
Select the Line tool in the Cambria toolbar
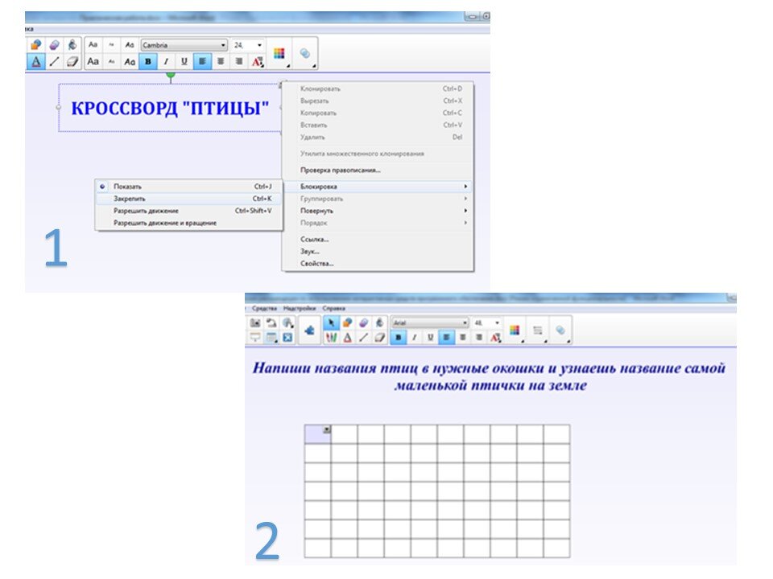click(54, 62)
